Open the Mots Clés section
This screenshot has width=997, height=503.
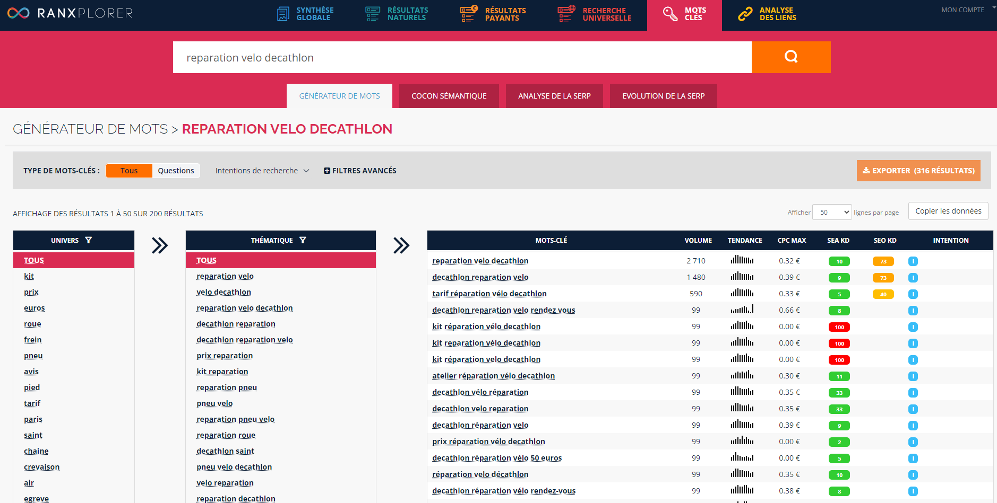point(684,14)
